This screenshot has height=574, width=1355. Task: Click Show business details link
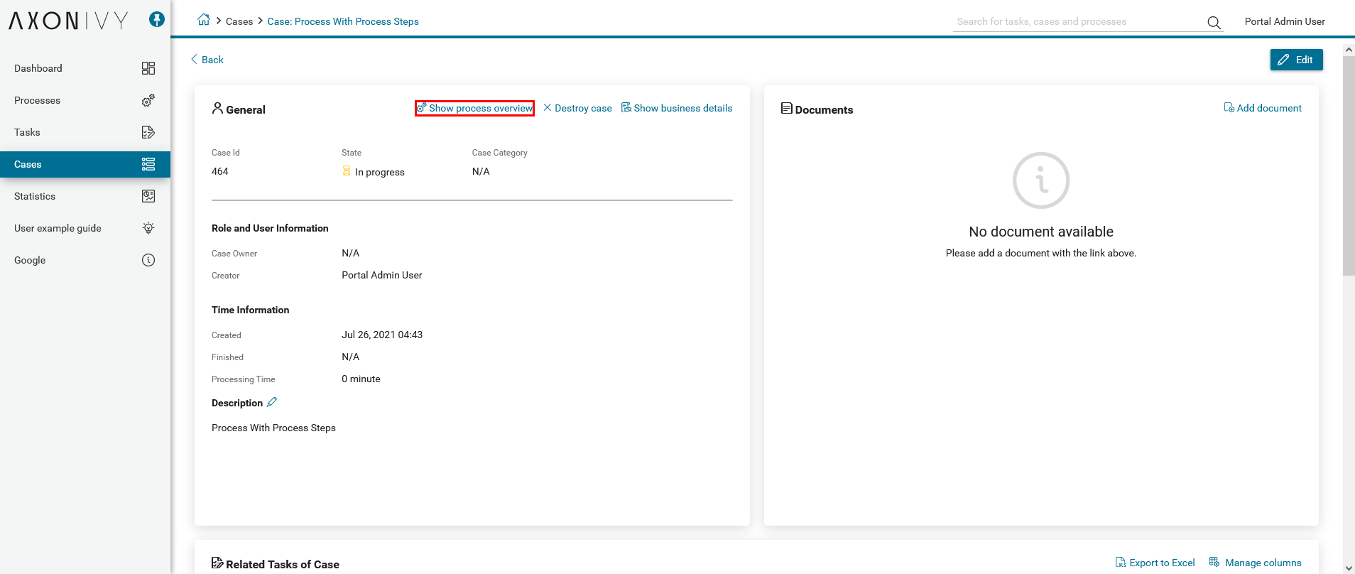tap(677, 108)
